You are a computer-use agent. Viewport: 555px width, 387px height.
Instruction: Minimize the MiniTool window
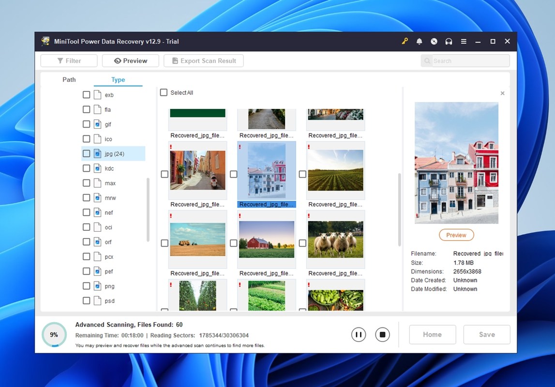(478, 42)
